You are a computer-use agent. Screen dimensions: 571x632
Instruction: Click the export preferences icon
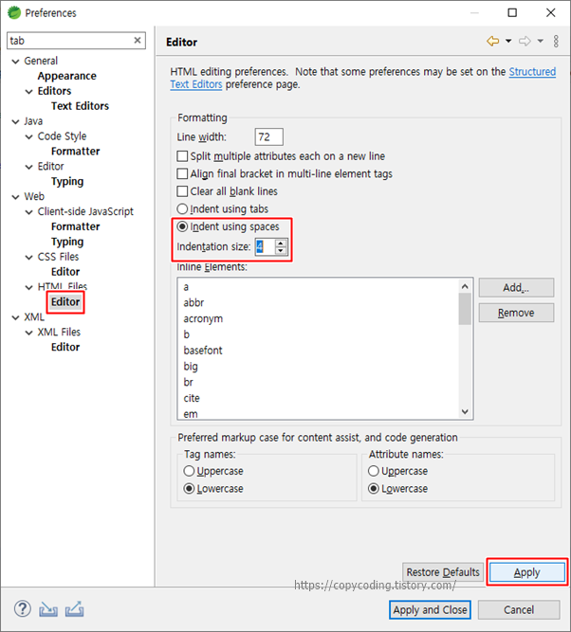click(x=75, y=609)
